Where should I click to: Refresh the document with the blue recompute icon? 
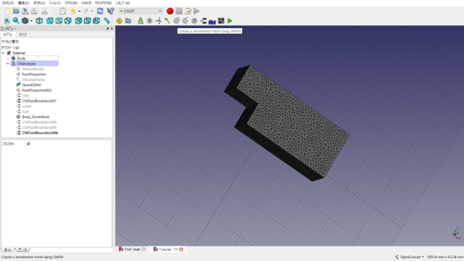tap(100, 12)
